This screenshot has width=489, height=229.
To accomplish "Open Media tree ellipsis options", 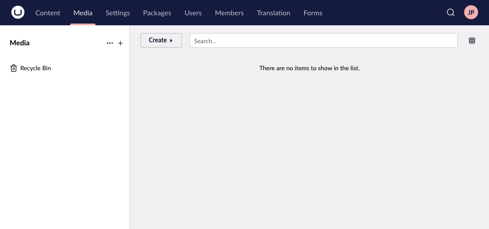I will coord(110,43).
